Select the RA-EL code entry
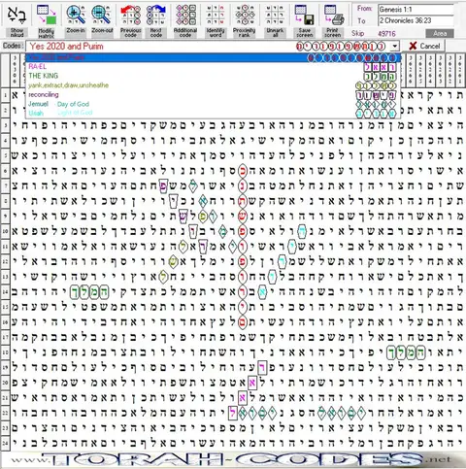 214,67
